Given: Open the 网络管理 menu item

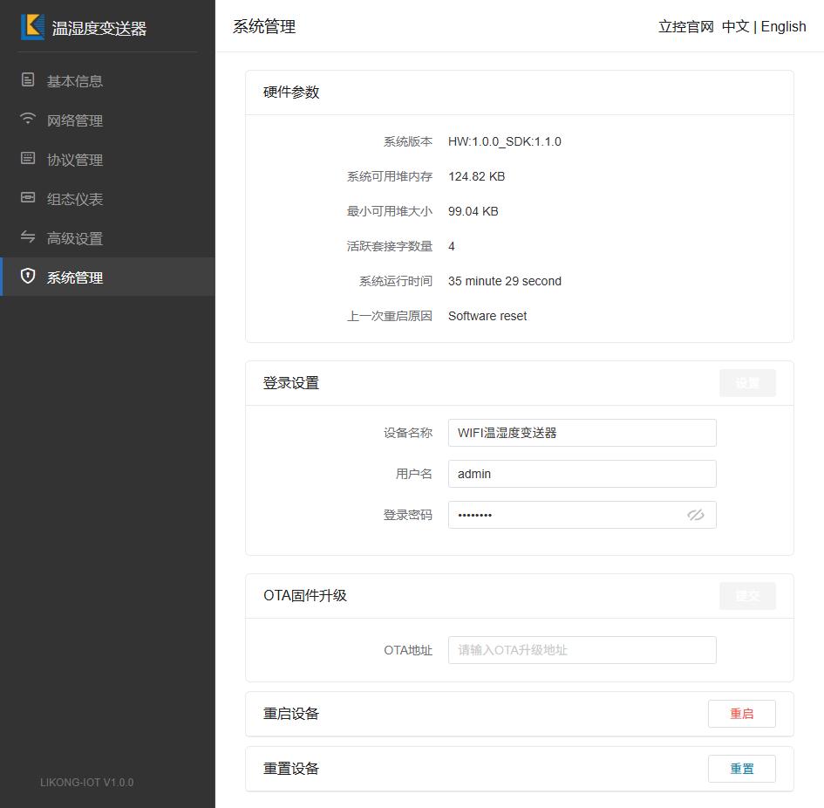Looking at the screenshot, I should tap(107, 120).
